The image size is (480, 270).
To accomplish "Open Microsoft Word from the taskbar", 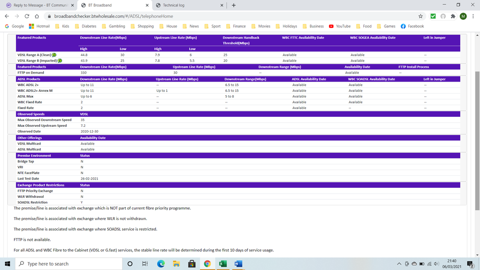I will click(238, 264).
